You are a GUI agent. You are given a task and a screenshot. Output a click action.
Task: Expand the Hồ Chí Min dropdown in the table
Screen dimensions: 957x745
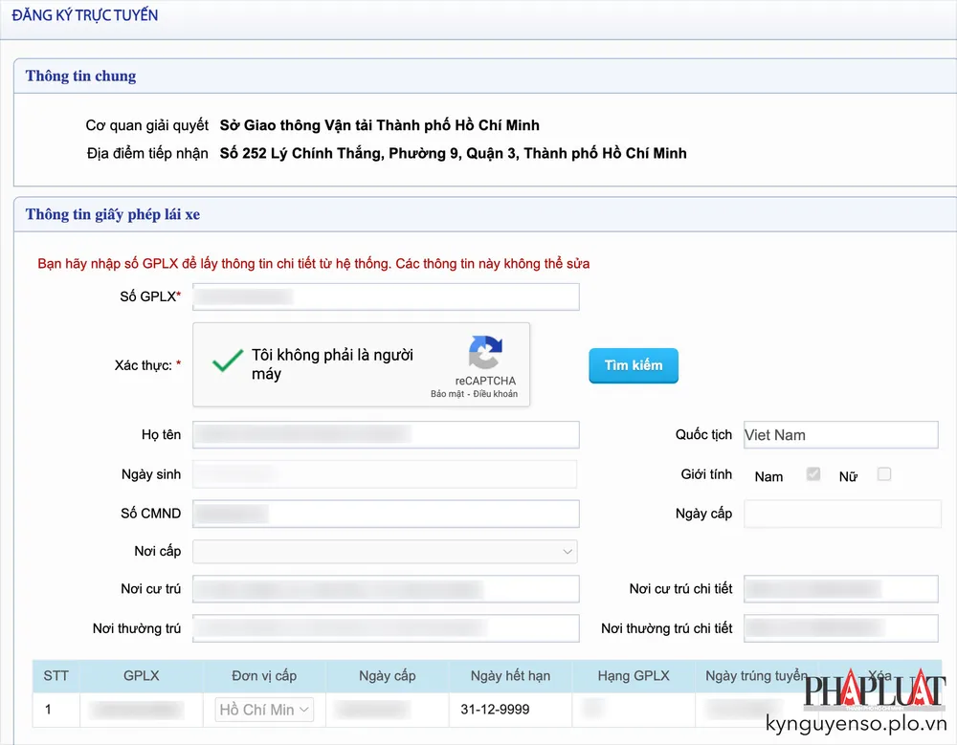pyautogui.click(x=263, y=710)
